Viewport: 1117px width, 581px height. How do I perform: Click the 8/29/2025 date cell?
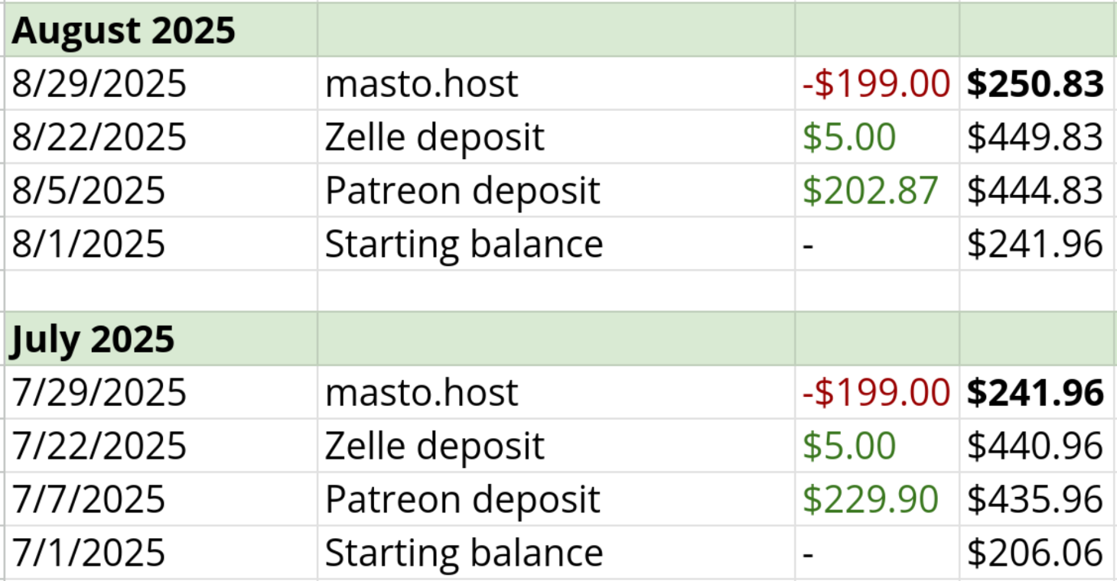(99, 83)
